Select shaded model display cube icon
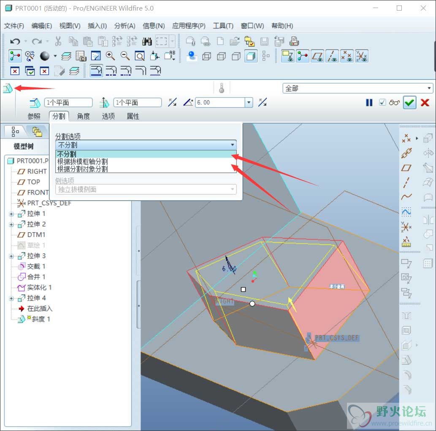 point(251,57)
